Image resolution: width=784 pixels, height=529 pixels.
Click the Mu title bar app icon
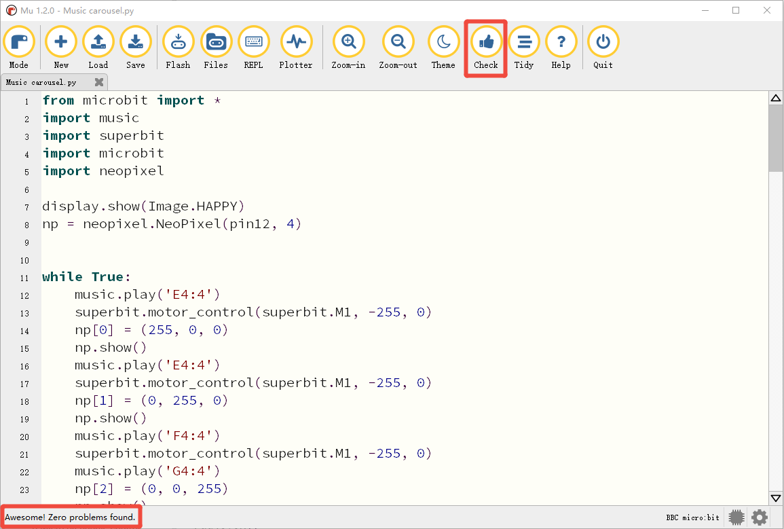(x=11, y=10)
